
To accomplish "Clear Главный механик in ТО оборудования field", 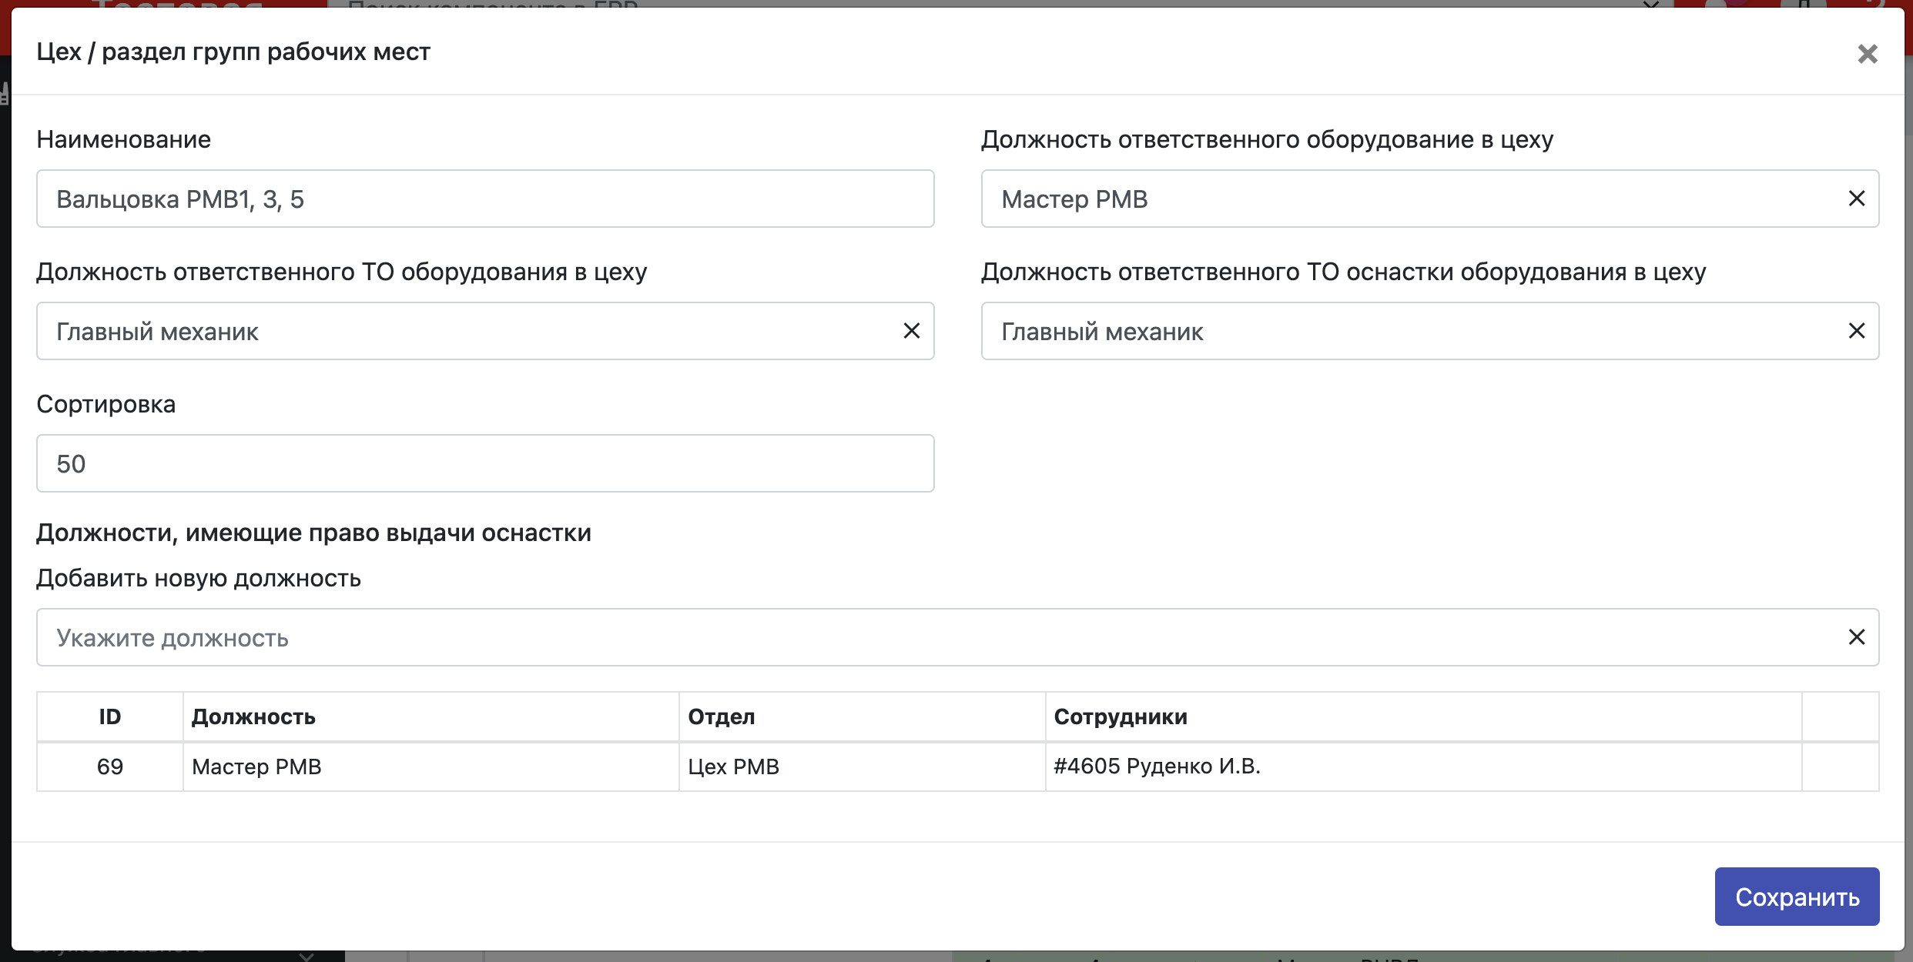I will [911, 331].
